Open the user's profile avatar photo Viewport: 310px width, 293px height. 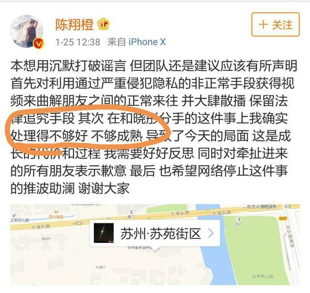[x=27, y=31]
